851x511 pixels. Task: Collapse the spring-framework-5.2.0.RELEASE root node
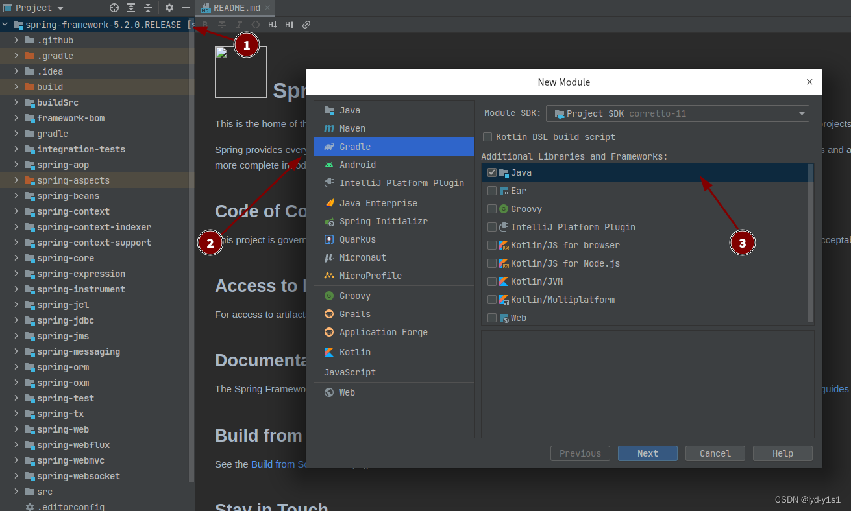[5, 25]
